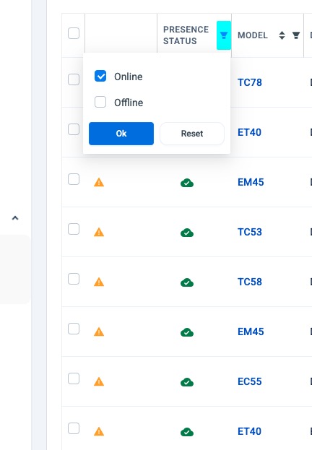This screenshot has width=312, height=450.
Task: Open the Presence Status filter icon
Action: 224,35
